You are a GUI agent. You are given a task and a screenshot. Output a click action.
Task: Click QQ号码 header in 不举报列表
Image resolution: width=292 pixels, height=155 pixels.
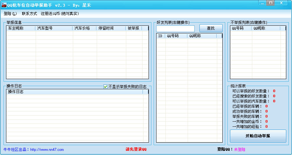[x=241, y=28]
